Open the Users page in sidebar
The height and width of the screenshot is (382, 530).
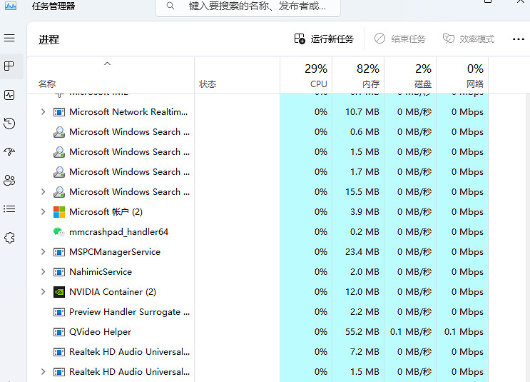tap(9, 181)
